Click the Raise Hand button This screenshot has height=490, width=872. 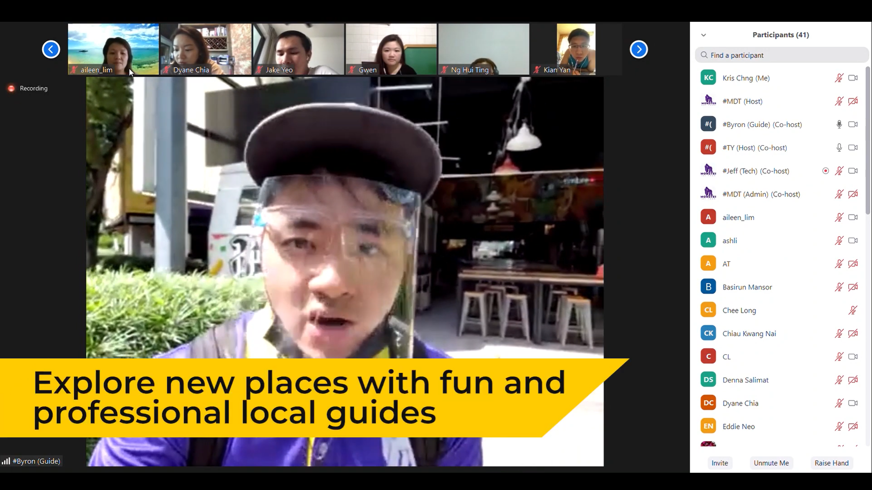[x=832, y=463]
